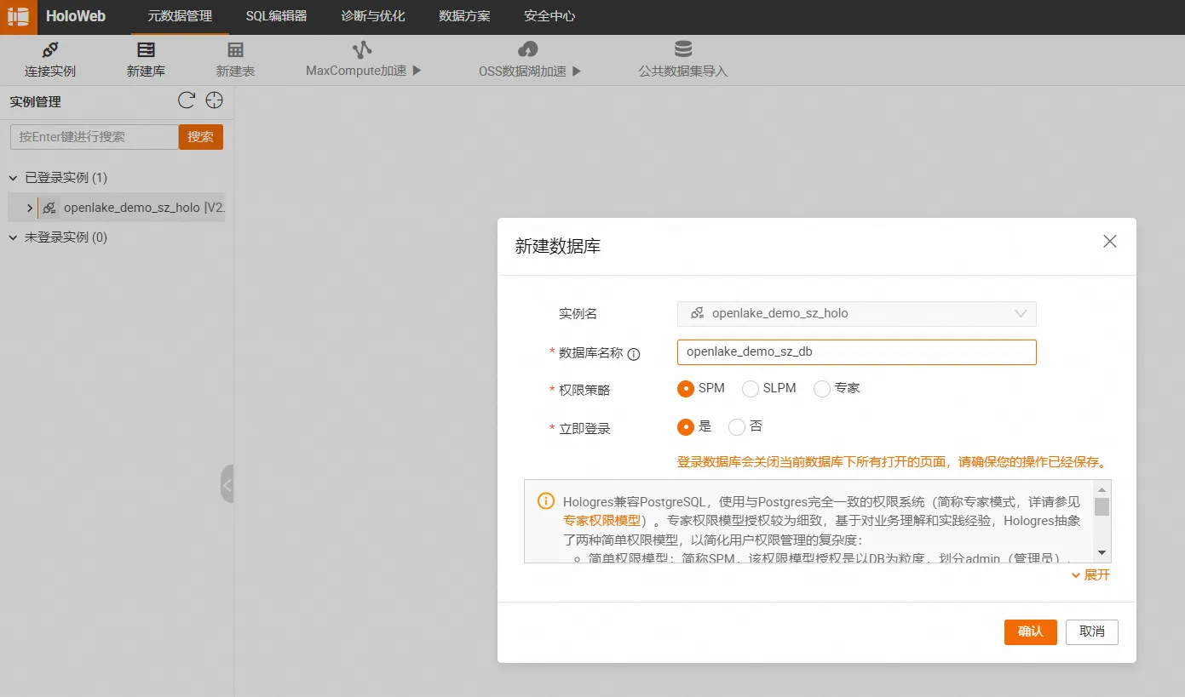Click the 取消 button
Image resolution: width=1185 pixels, height=697 pixels.
[x=1091, y=631]
